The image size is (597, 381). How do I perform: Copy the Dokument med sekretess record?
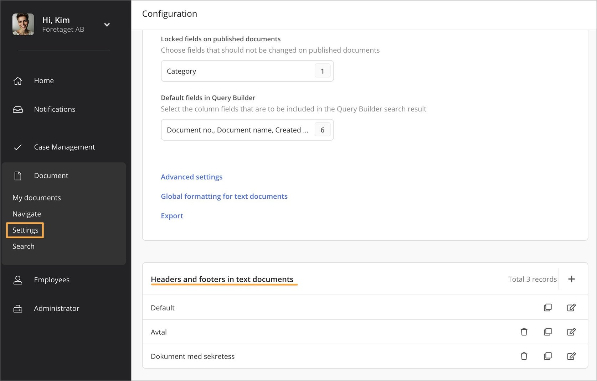(x=548, y=356)
